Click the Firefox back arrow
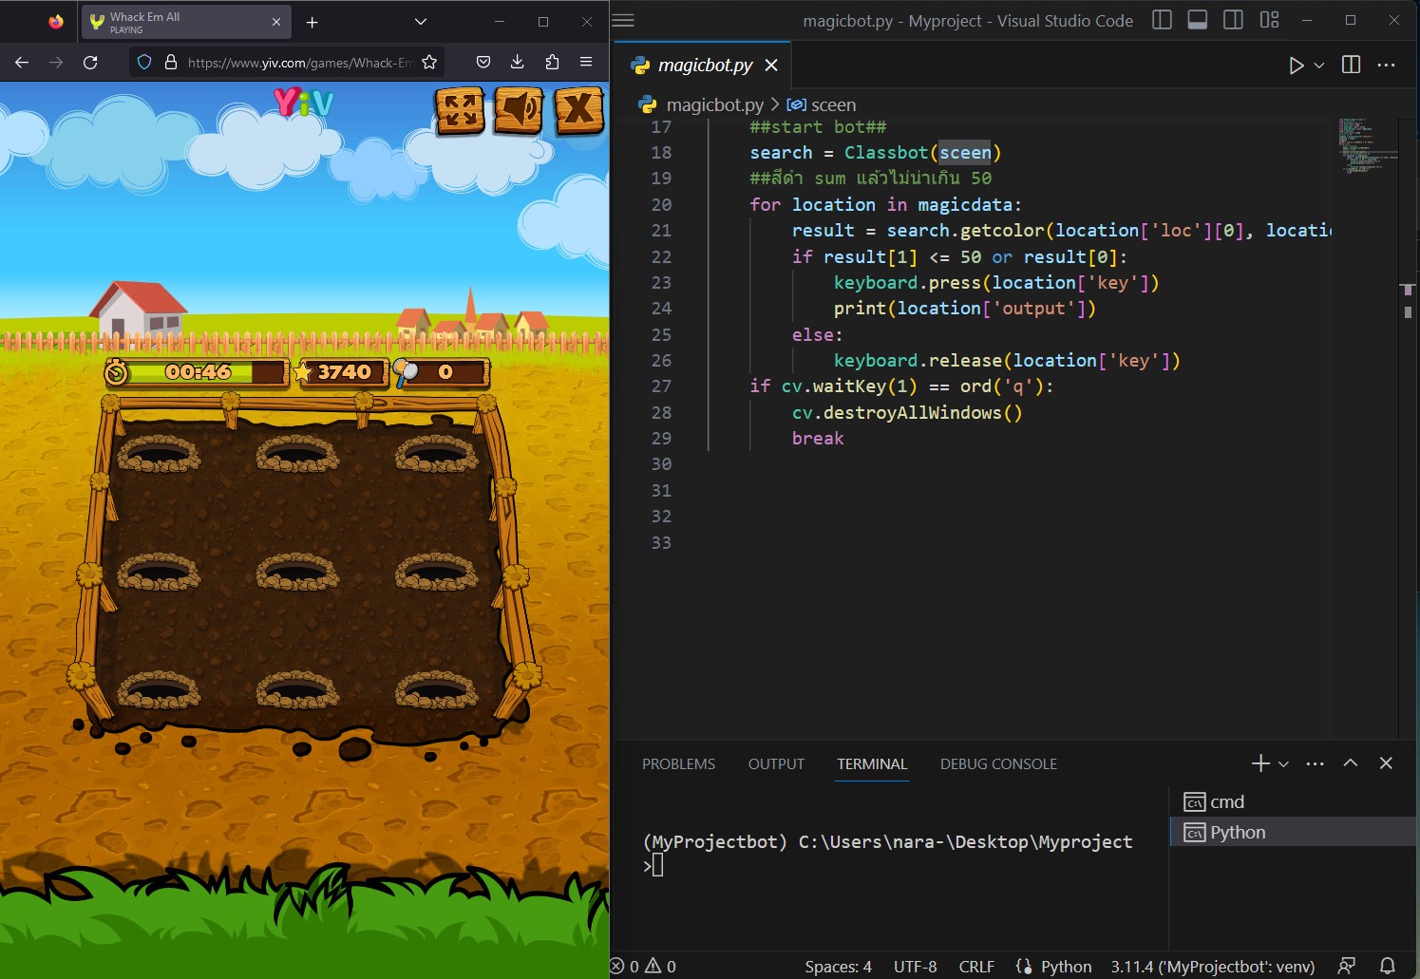This screenshot has height=979, width=1420. click(x=22, y=62)
